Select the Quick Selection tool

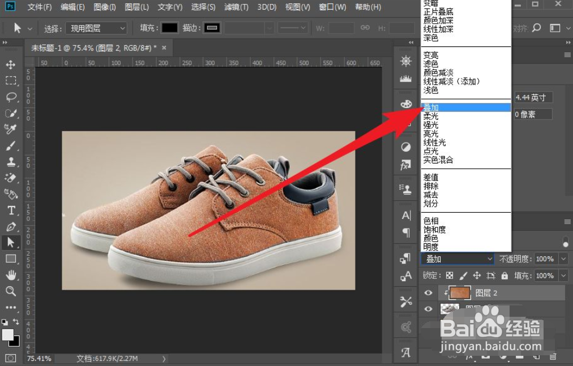click(x=11, y=113)
